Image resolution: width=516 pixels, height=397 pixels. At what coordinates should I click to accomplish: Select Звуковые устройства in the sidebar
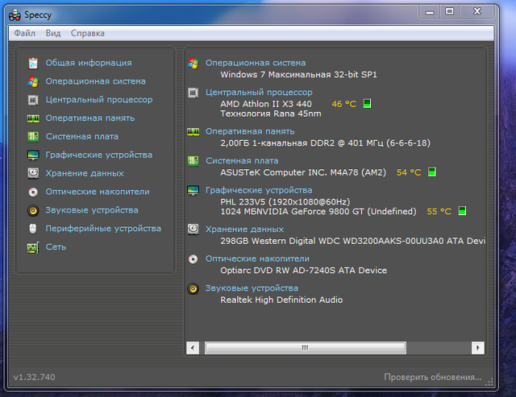[92, 210]
